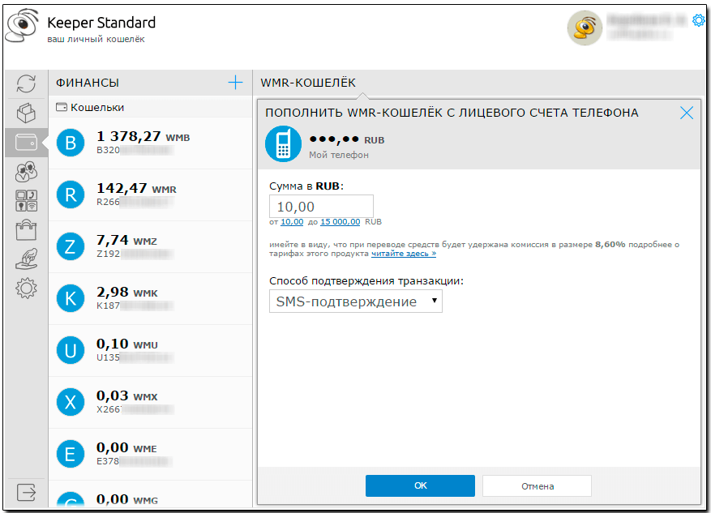The height and width of the screenshot is (513, 711).
Task: Click the WME wallet E icon
Action: point(71,454)
